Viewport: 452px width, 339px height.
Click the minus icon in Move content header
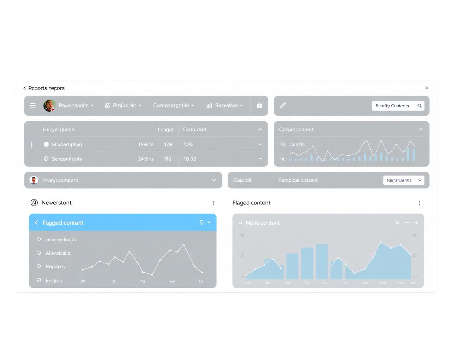click(407, 222)
